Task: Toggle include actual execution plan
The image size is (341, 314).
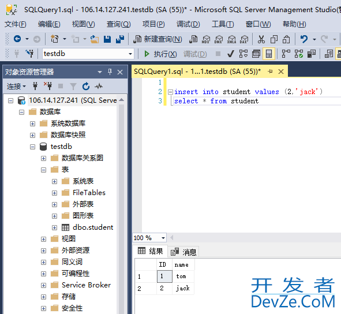Action: click(286, 54)
